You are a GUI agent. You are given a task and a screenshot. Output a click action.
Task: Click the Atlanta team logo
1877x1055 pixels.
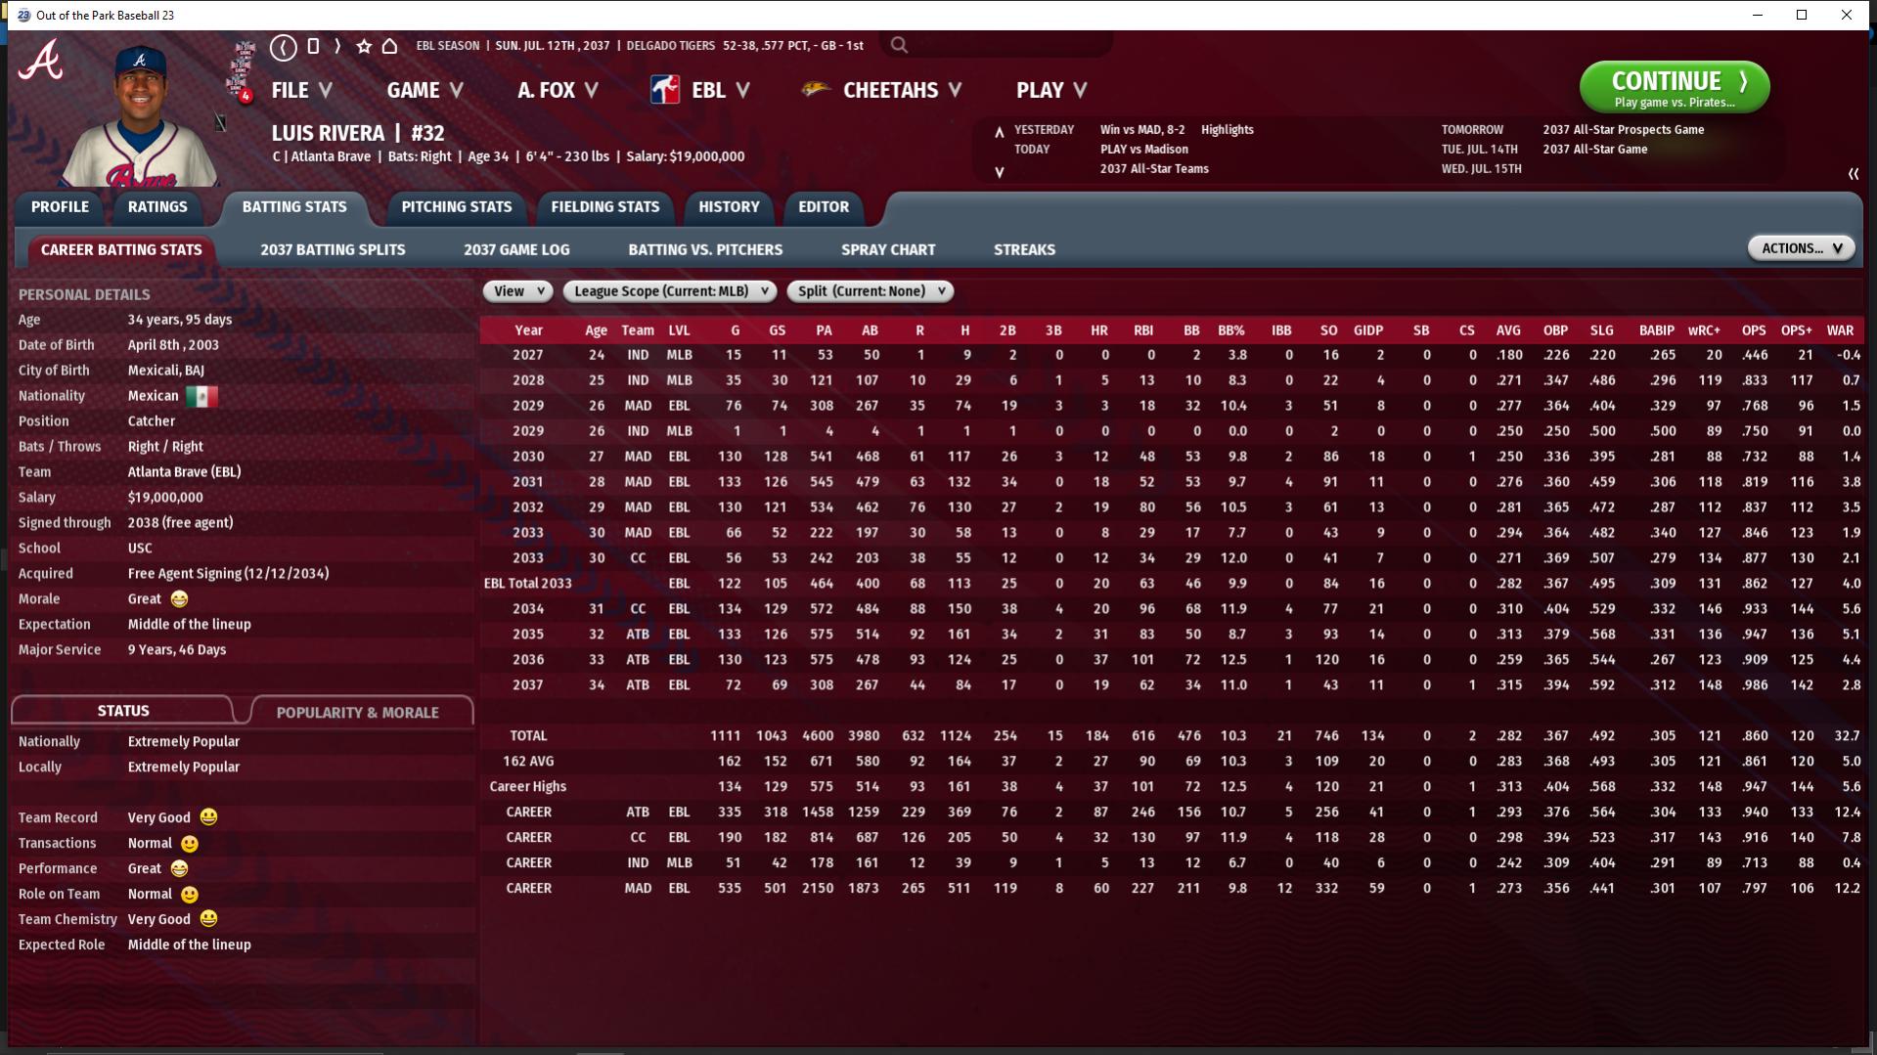[40, 61]
